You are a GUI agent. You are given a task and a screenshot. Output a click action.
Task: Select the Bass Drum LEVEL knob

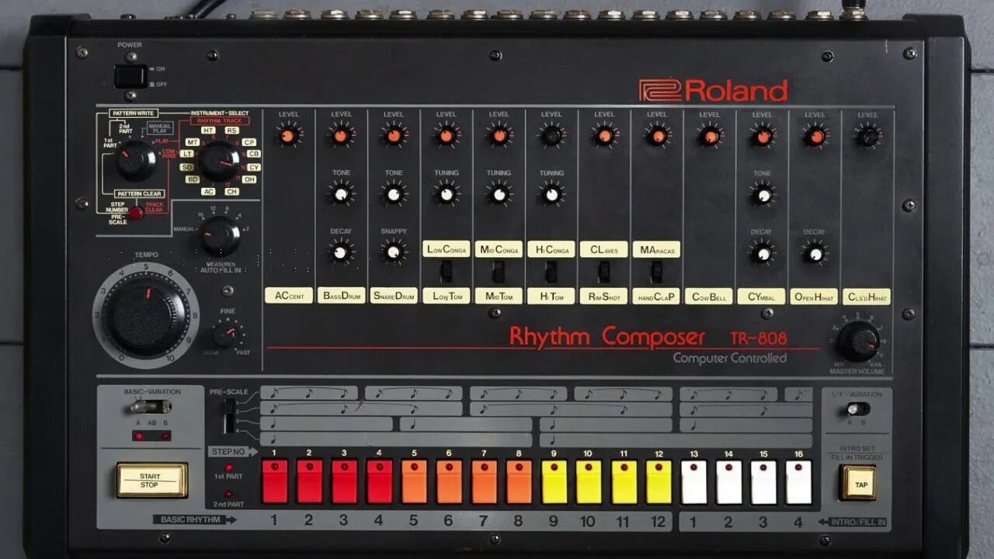[341, 136]
